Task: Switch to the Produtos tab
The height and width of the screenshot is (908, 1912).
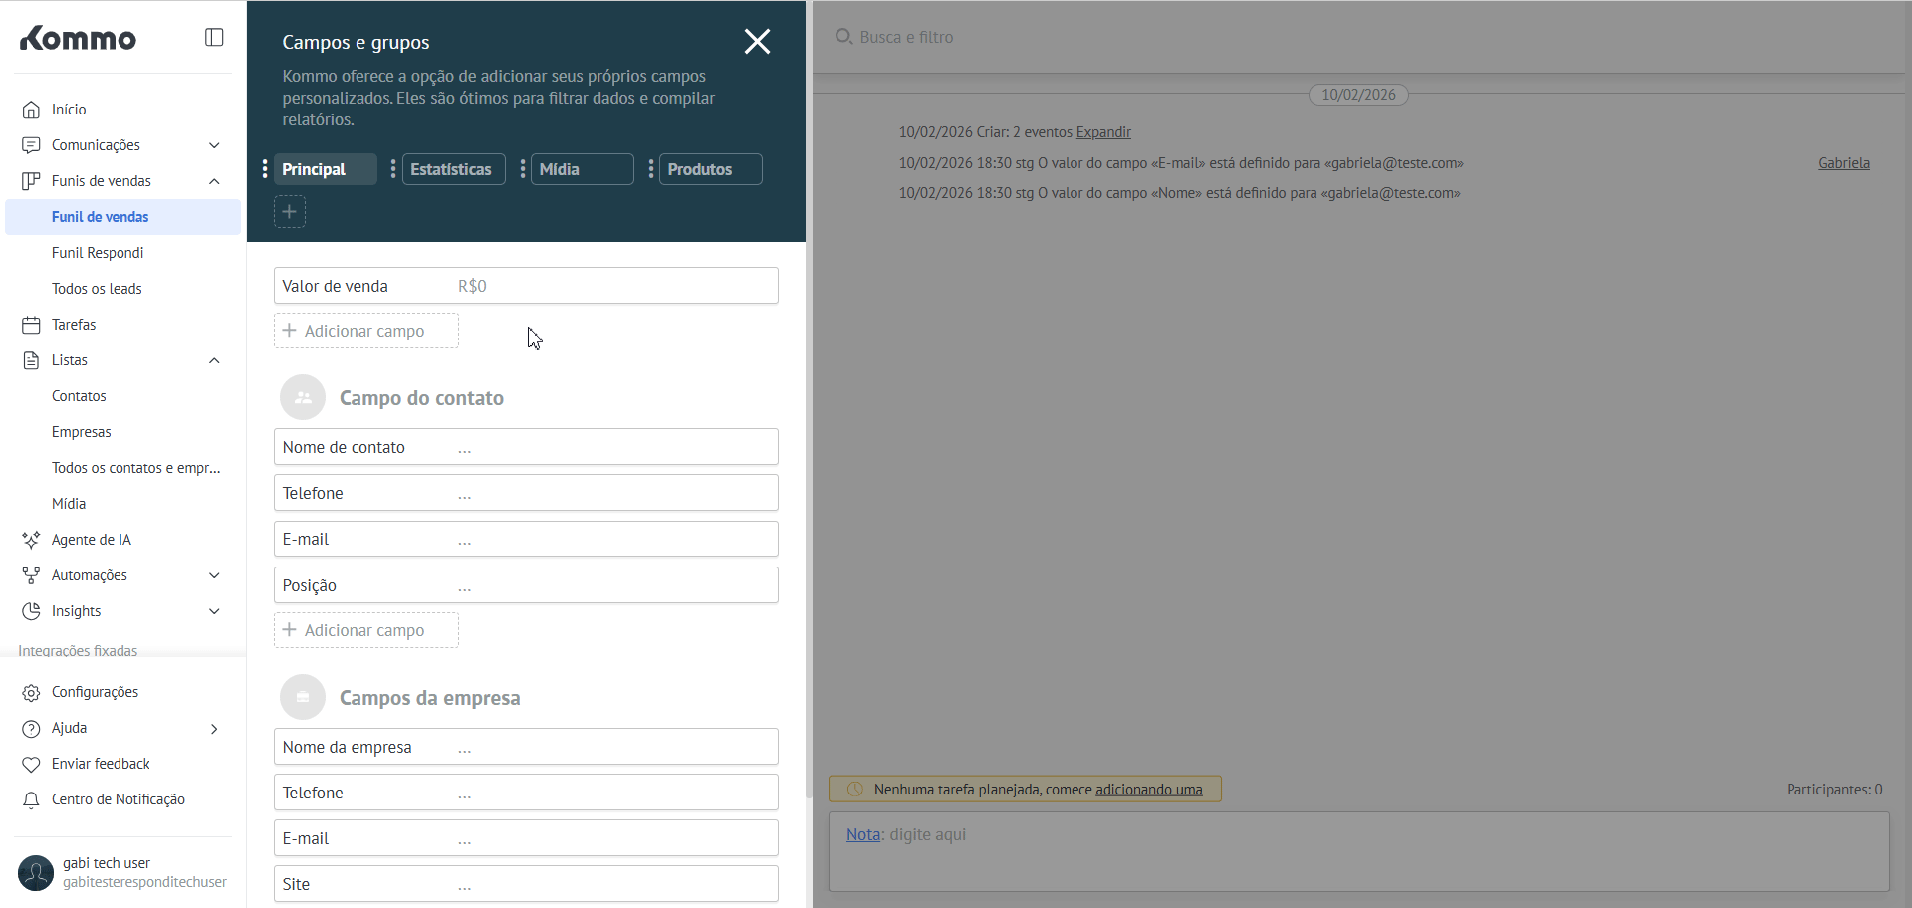Action: point(711,169)
